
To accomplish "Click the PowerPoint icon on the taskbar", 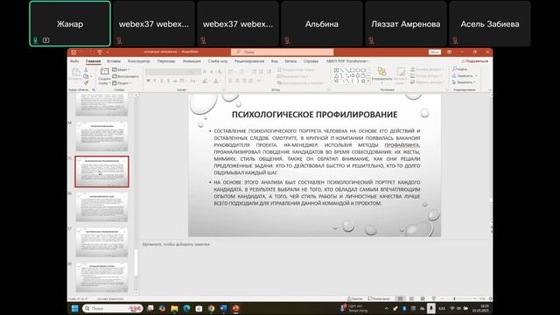I will 235,308.
